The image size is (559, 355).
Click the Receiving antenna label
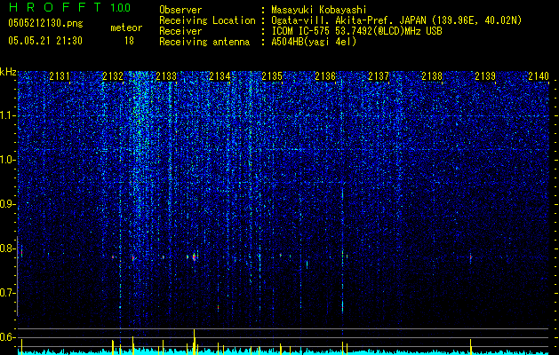[204, 42]
